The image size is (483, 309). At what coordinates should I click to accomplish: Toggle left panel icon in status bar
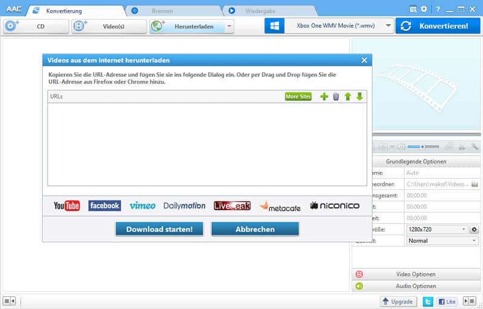[x=9, y=301]
